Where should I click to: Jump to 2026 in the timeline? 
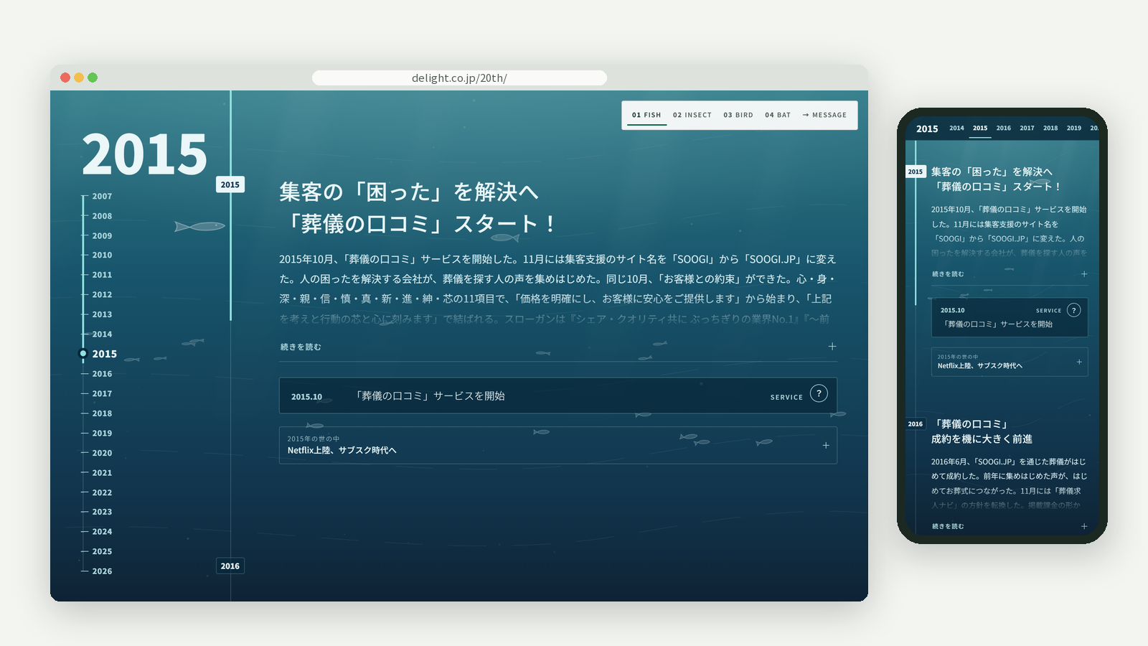[102, 571]
